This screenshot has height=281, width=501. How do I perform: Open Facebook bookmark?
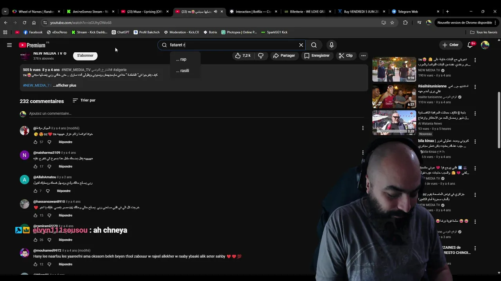tap(33, 32)
